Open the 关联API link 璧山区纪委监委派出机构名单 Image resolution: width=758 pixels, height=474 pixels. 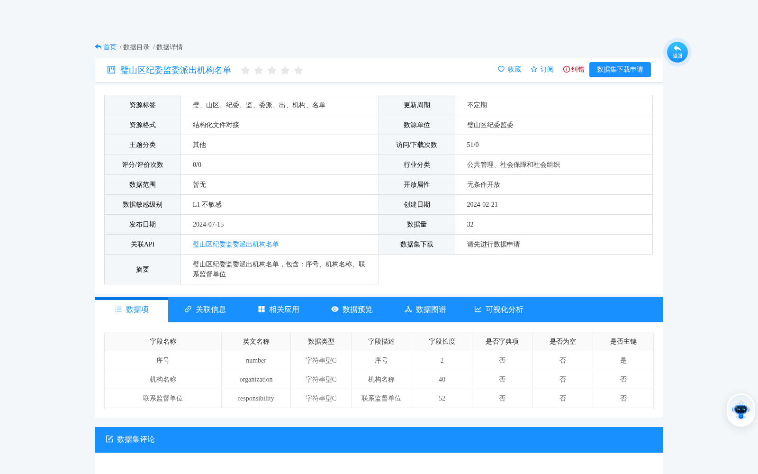tap(236, 244)
